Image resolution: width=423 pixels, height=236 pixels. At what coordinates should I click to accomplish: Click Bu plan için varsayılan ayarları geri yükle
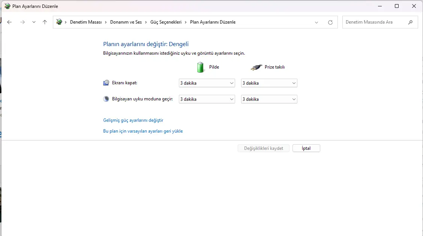(143, 131)
